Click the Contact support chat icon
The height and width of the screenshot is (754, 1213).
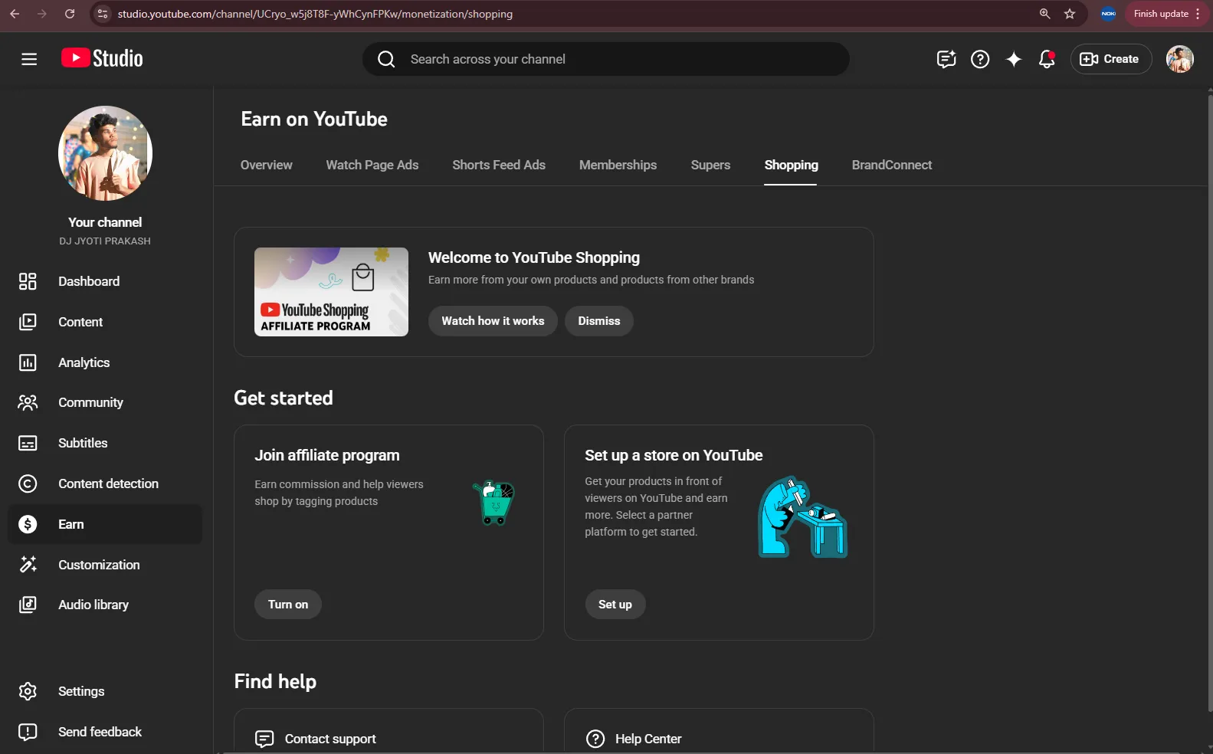click(264, 739)
